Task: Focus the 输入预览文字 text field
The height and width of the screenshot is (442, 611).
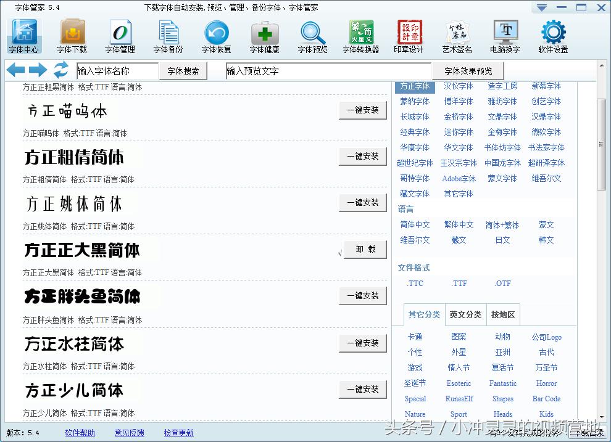Action: pos(328,72)
